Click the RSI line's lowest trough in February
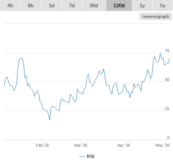 pyautogui.click(x=50, y=120)
